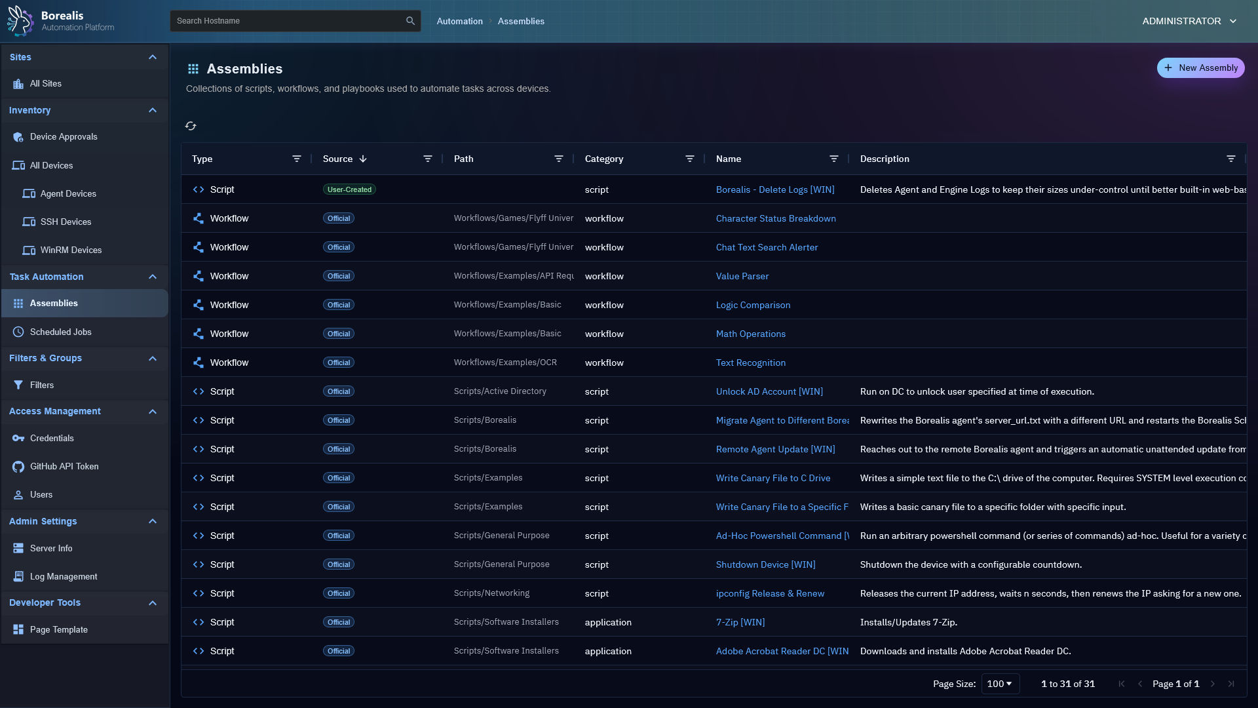Screen dimensions: 1258x708
Task: Select Server Info menu item
Action: [x=51, y=548]
